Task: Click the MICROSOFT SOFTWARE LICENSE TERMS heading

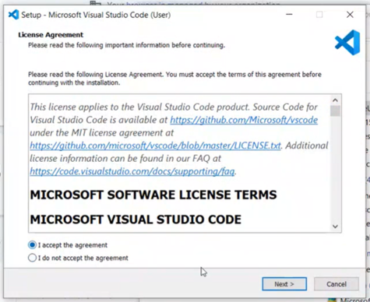Action: [153, 195]
